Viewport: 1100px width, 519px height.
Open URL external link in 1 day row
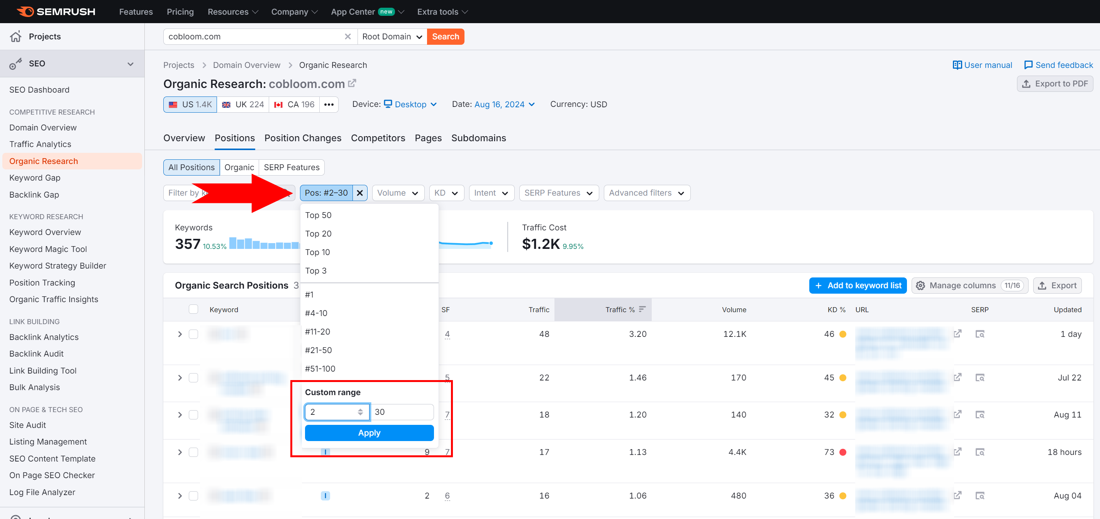[x=958, y=333]
